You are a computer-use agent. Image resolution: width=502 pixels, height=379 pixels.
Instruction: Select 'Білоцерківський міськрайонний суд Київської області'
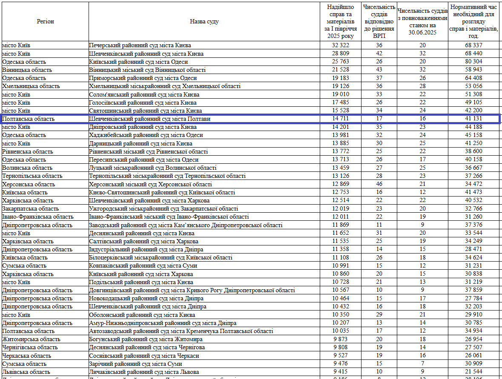[161, 257]
